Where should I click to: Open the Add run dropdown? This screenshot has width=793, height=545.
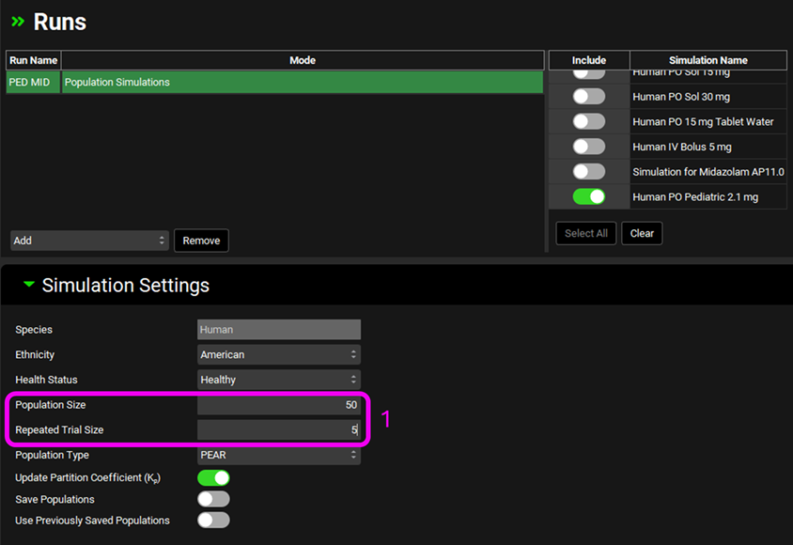[89, 241]
